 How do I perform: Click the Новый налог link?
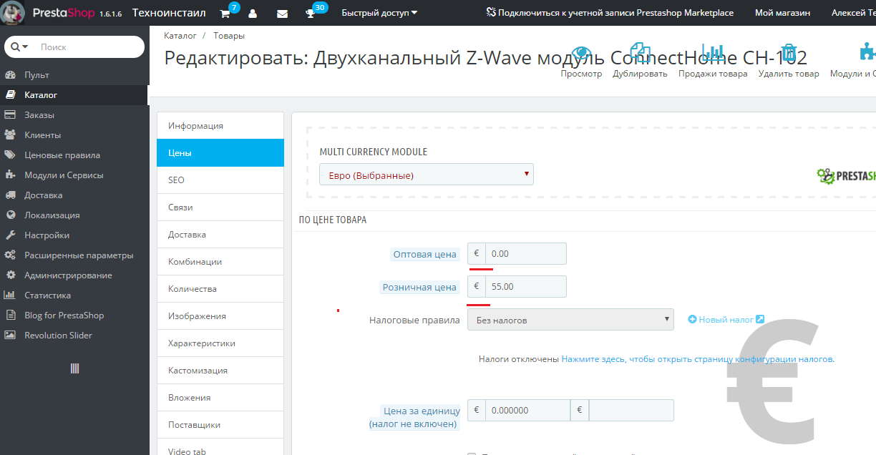coord(726,320)
